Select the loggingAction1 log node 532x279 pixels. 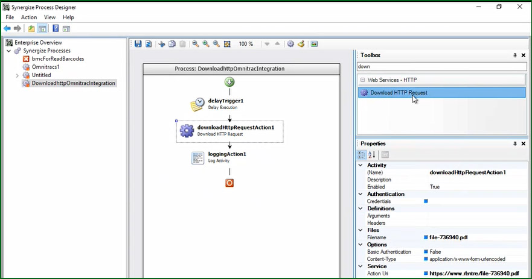pos(197,158)
